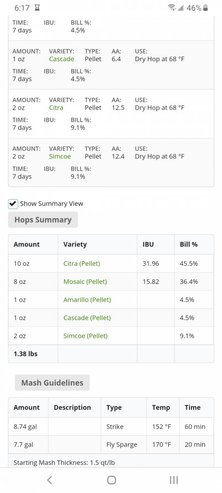
Task: Tap the Android home navigation icon
Action: pos(111,480)
